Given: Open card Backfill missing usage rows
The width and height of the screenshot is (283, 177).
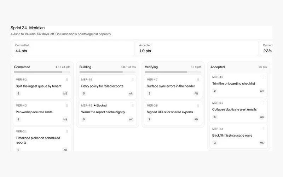Looking at the screenshot, I should pos(238,136).
